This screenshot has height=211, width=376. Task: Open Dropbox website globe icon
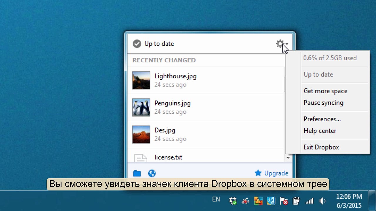[152, 173]
